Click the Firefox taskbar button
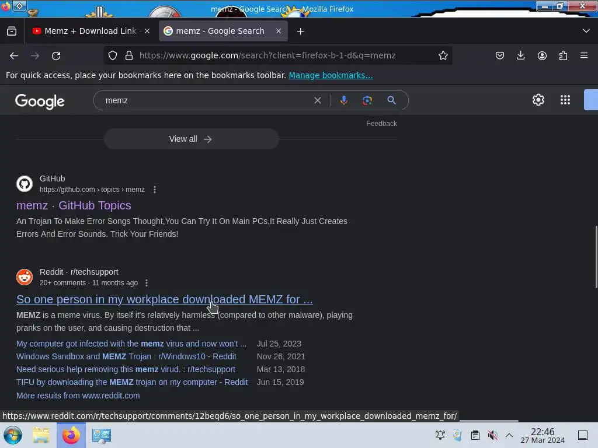 [71, 435]
